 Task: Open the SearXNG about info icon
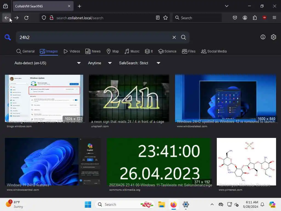point(263,37)
